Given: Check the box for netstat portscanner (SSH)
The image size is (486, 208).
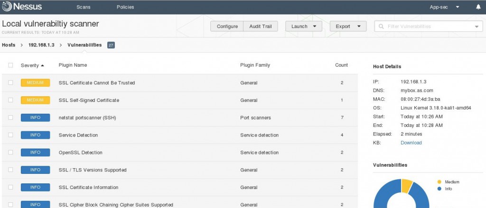Looking at the screenshot, I should point(10,118).
